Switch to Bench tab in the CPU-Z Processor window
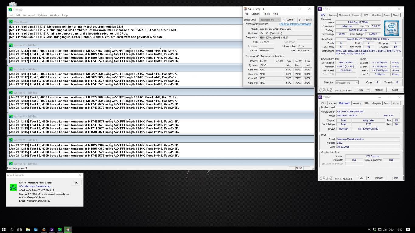This screenshot has height=233, width=415. point(387,15)
